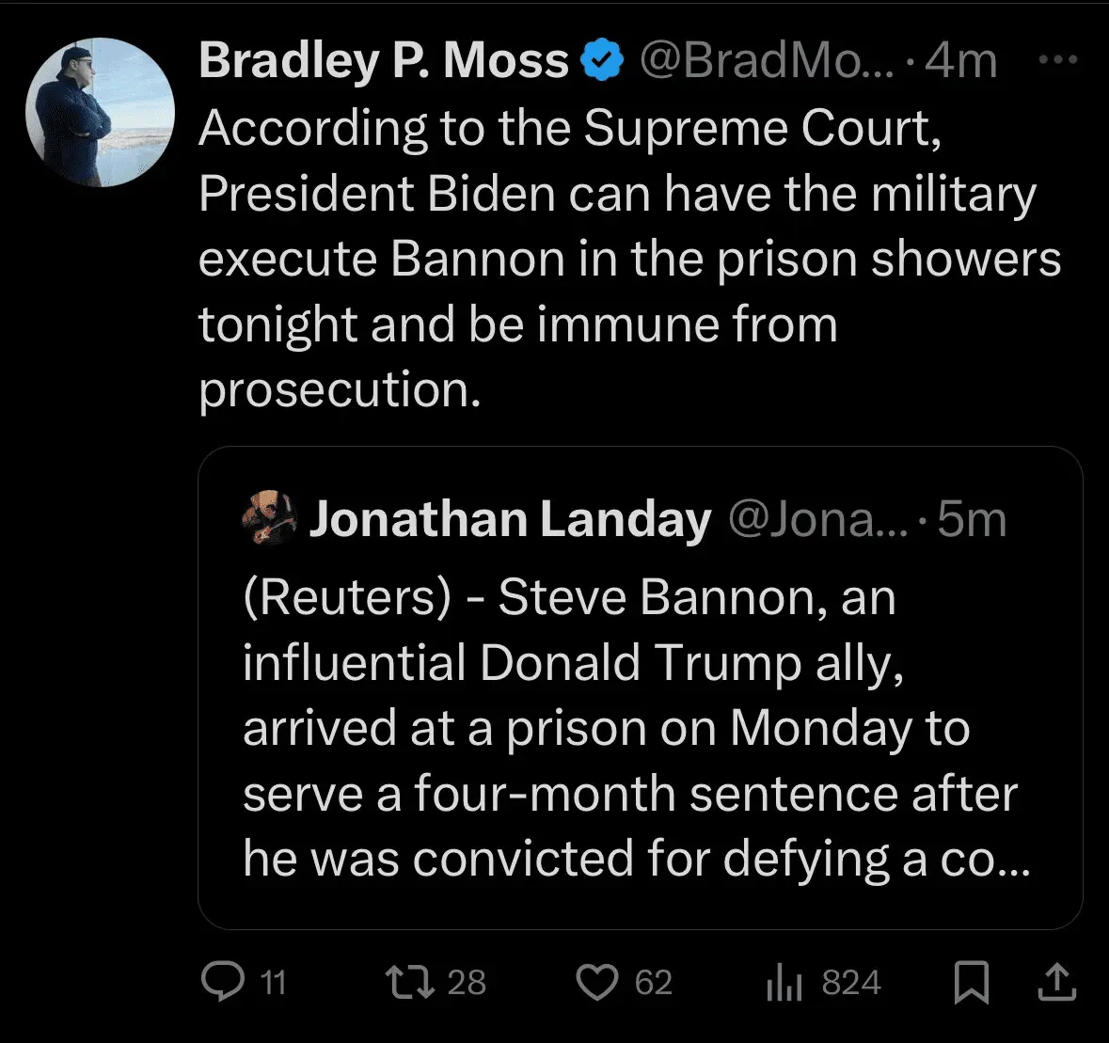Image resolution: width=1109 pixels, height=1043 pixels.
Task: Click the main tweet text about Supreme Court
Action: pyautogui.click(x=628, y=258)
